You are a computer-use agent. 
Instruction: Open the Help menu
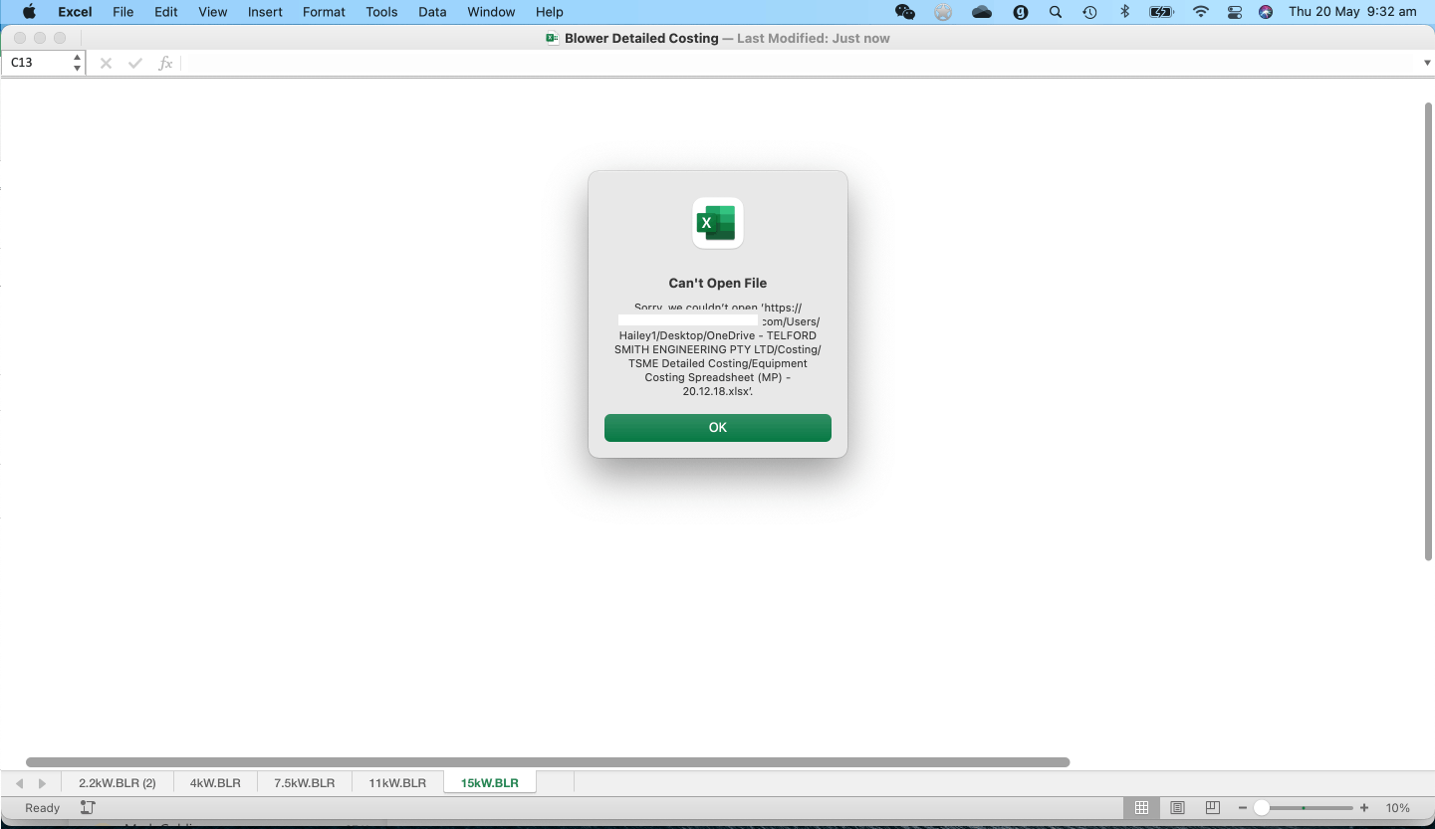click(549, 12)
